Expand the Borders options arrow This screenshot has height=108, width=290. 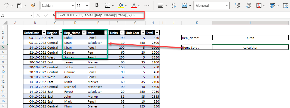coord(113,5)
